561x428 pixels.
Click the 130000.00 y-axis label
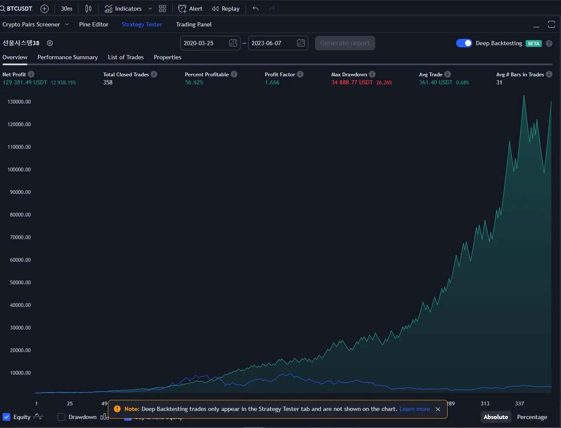19,102
